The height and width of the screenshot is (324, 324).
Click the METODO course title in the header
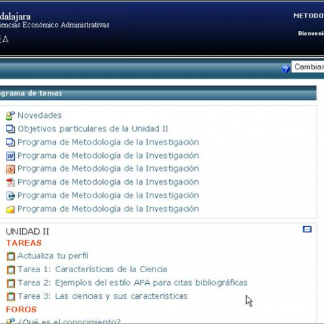(308, 16)
